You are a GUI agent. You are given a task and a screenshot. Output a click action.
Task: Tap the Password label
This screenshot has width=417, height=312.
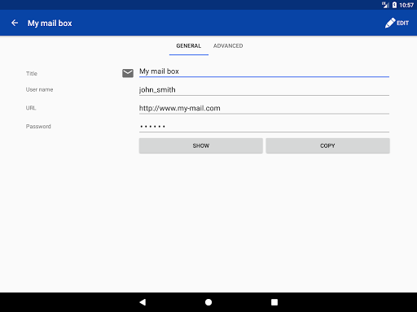tap(38, 127)
